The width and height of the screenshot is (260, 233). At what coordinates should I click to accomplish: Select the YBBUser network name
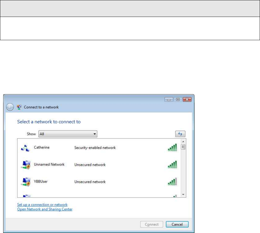click(41, 182)
